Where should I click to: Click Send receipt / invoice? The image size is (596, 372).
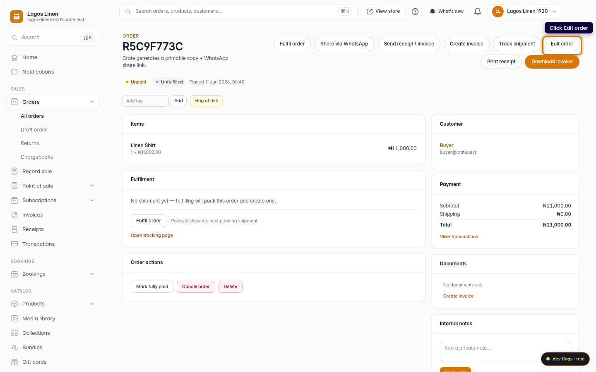click(x=409, y=44)
